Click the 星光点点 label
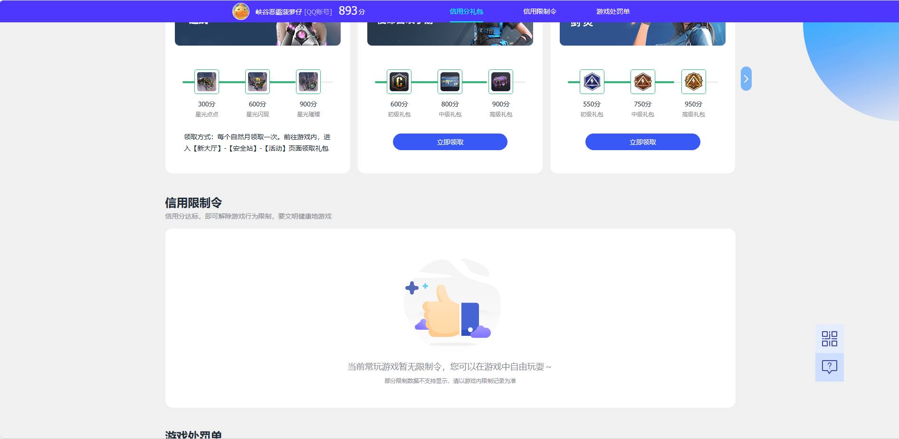The image size is (899, 439). 207,115
